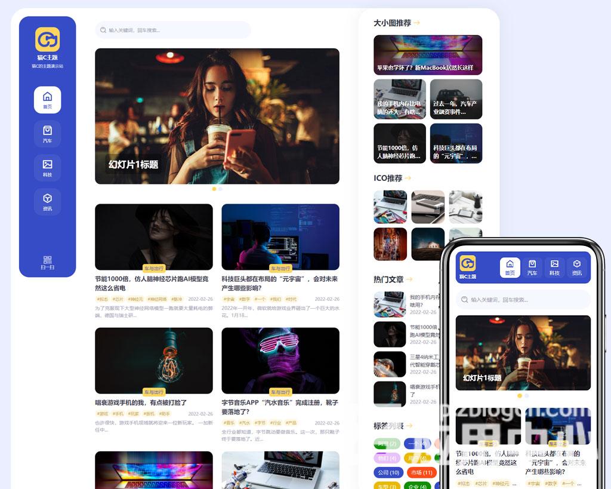Select the yellow first slide dot under the desktop slideshow

click(214, 189)
